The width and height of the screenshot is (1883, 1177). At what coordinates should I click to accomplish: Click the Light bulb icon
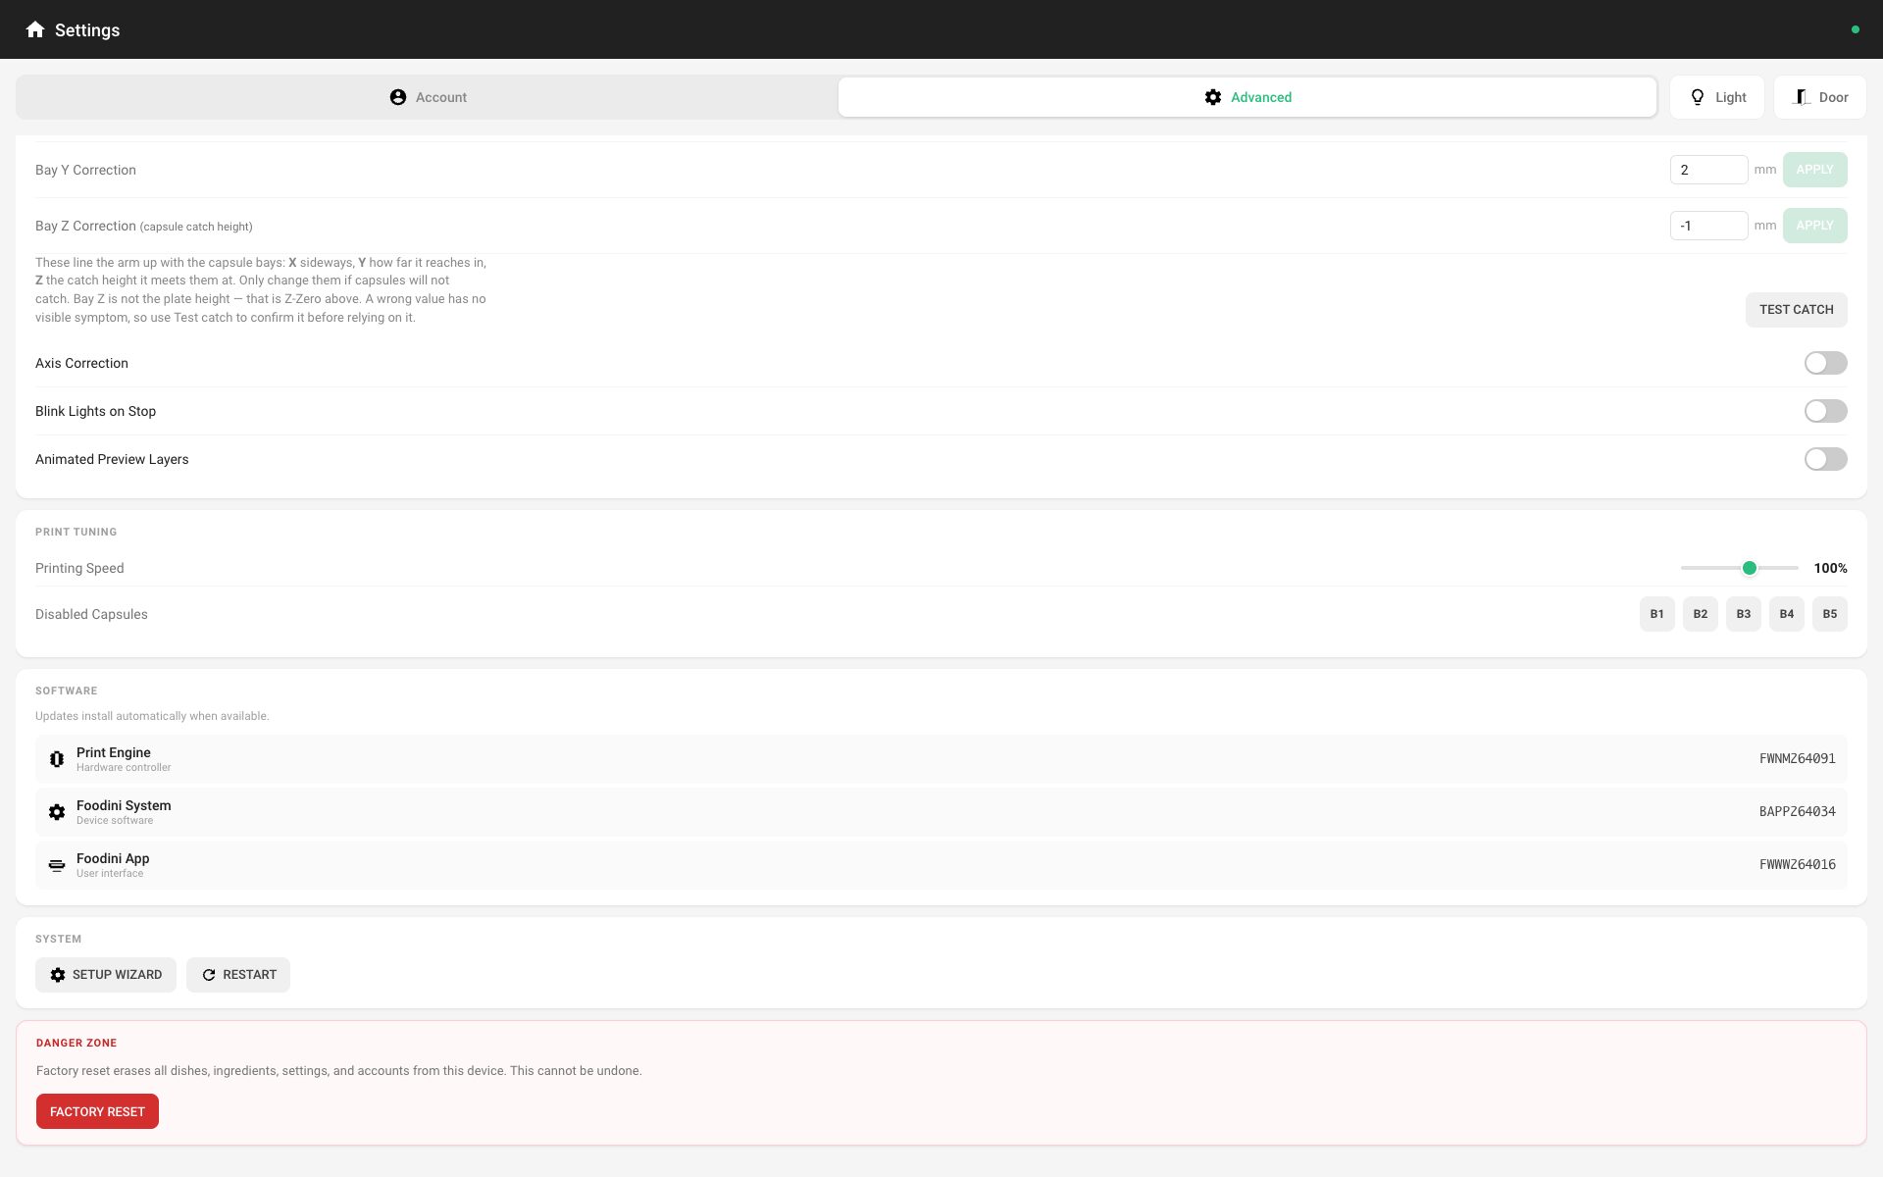[1698, 97]
